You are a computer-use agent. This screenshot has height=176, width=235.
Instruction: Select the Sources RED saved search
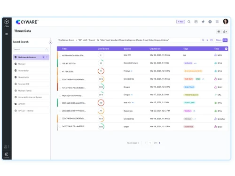[x=31, y=84]
